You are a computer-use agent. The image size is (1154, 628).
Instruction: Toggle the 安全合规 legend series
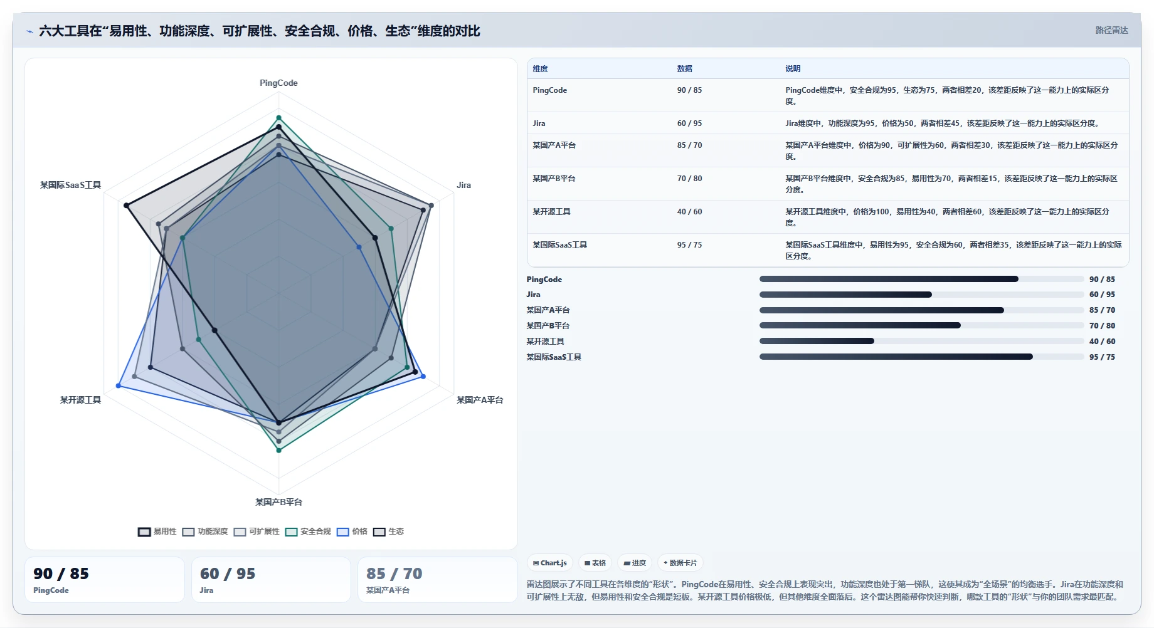point(308,531)
